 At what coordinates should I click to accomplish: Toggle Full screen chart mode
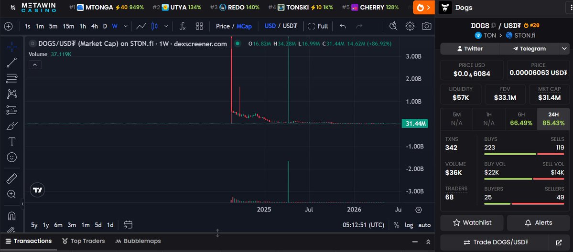pyautogui.click(x=318, y=26)
